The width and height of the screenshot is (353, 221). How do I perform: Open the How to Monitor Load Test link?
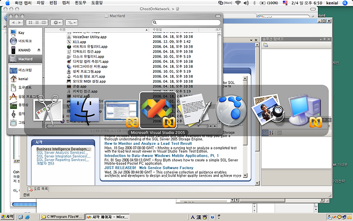click(x=148, y=143)
